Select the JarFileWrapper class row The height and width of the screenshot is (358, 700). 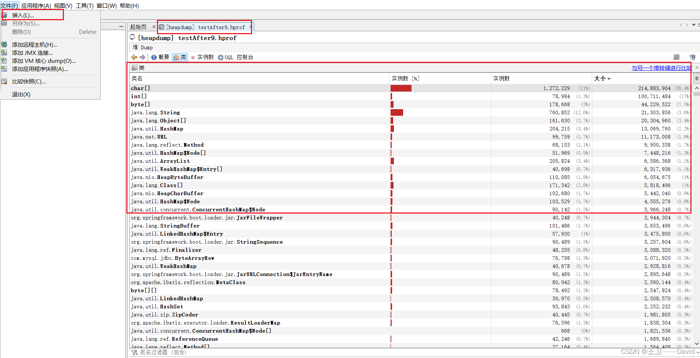pyautogui.click(x=410, y=218)
